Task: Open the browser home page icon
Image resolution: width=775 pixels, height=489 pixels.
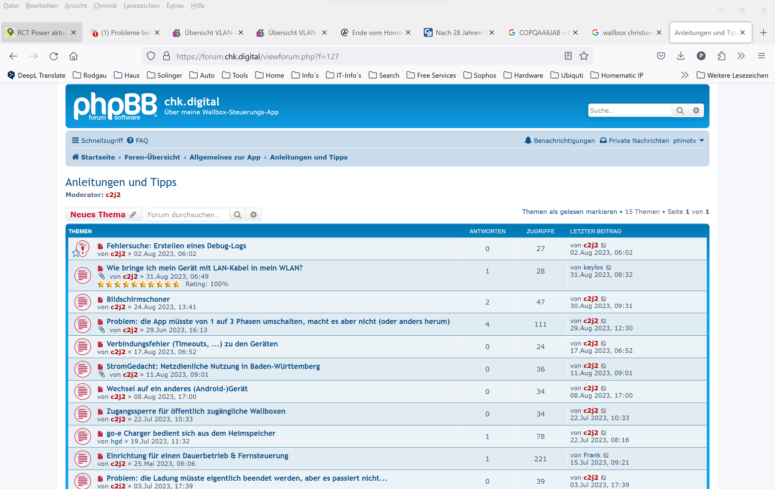Action: pos(74,56)
